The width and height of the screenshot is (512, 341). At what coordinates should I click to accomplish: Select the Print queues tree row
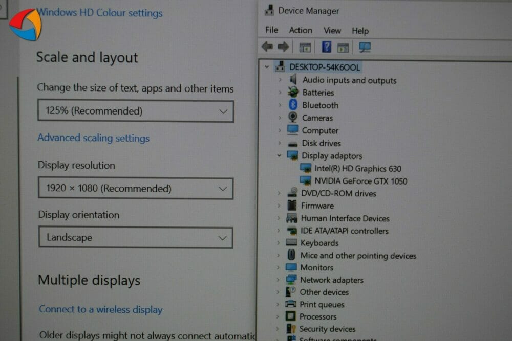(x=322, y=305)
